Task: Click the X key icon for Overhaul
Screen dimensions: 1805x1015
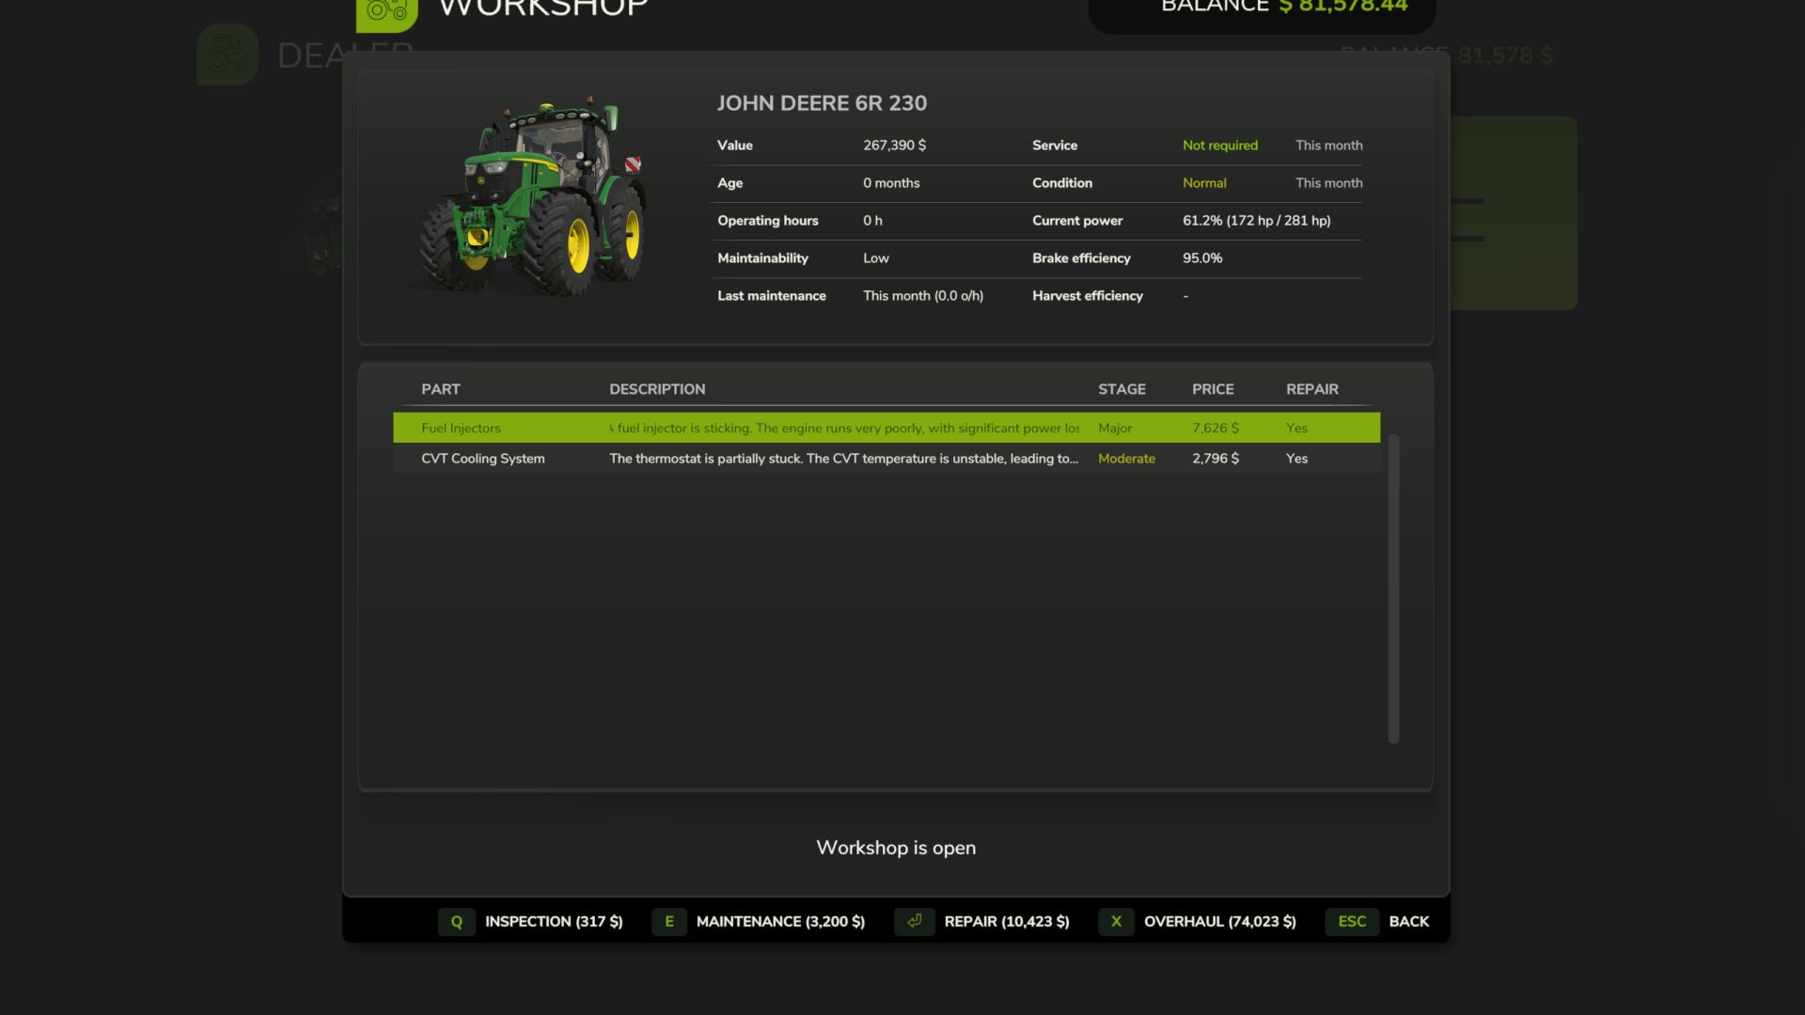Action: point(1116,922)
